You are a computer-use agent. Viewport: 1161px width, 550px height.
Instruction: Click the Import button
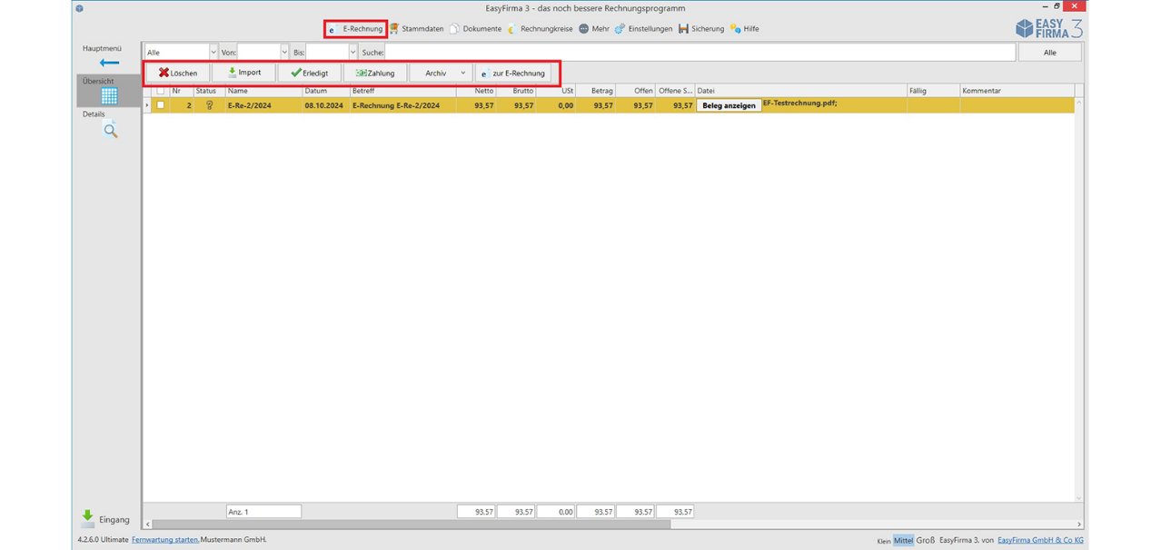point(243,73)
